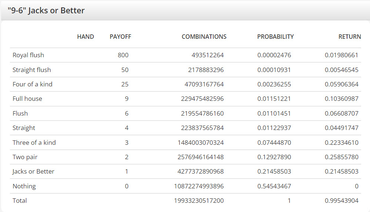
Task: Select the Nothing row label
Action: 24,186
